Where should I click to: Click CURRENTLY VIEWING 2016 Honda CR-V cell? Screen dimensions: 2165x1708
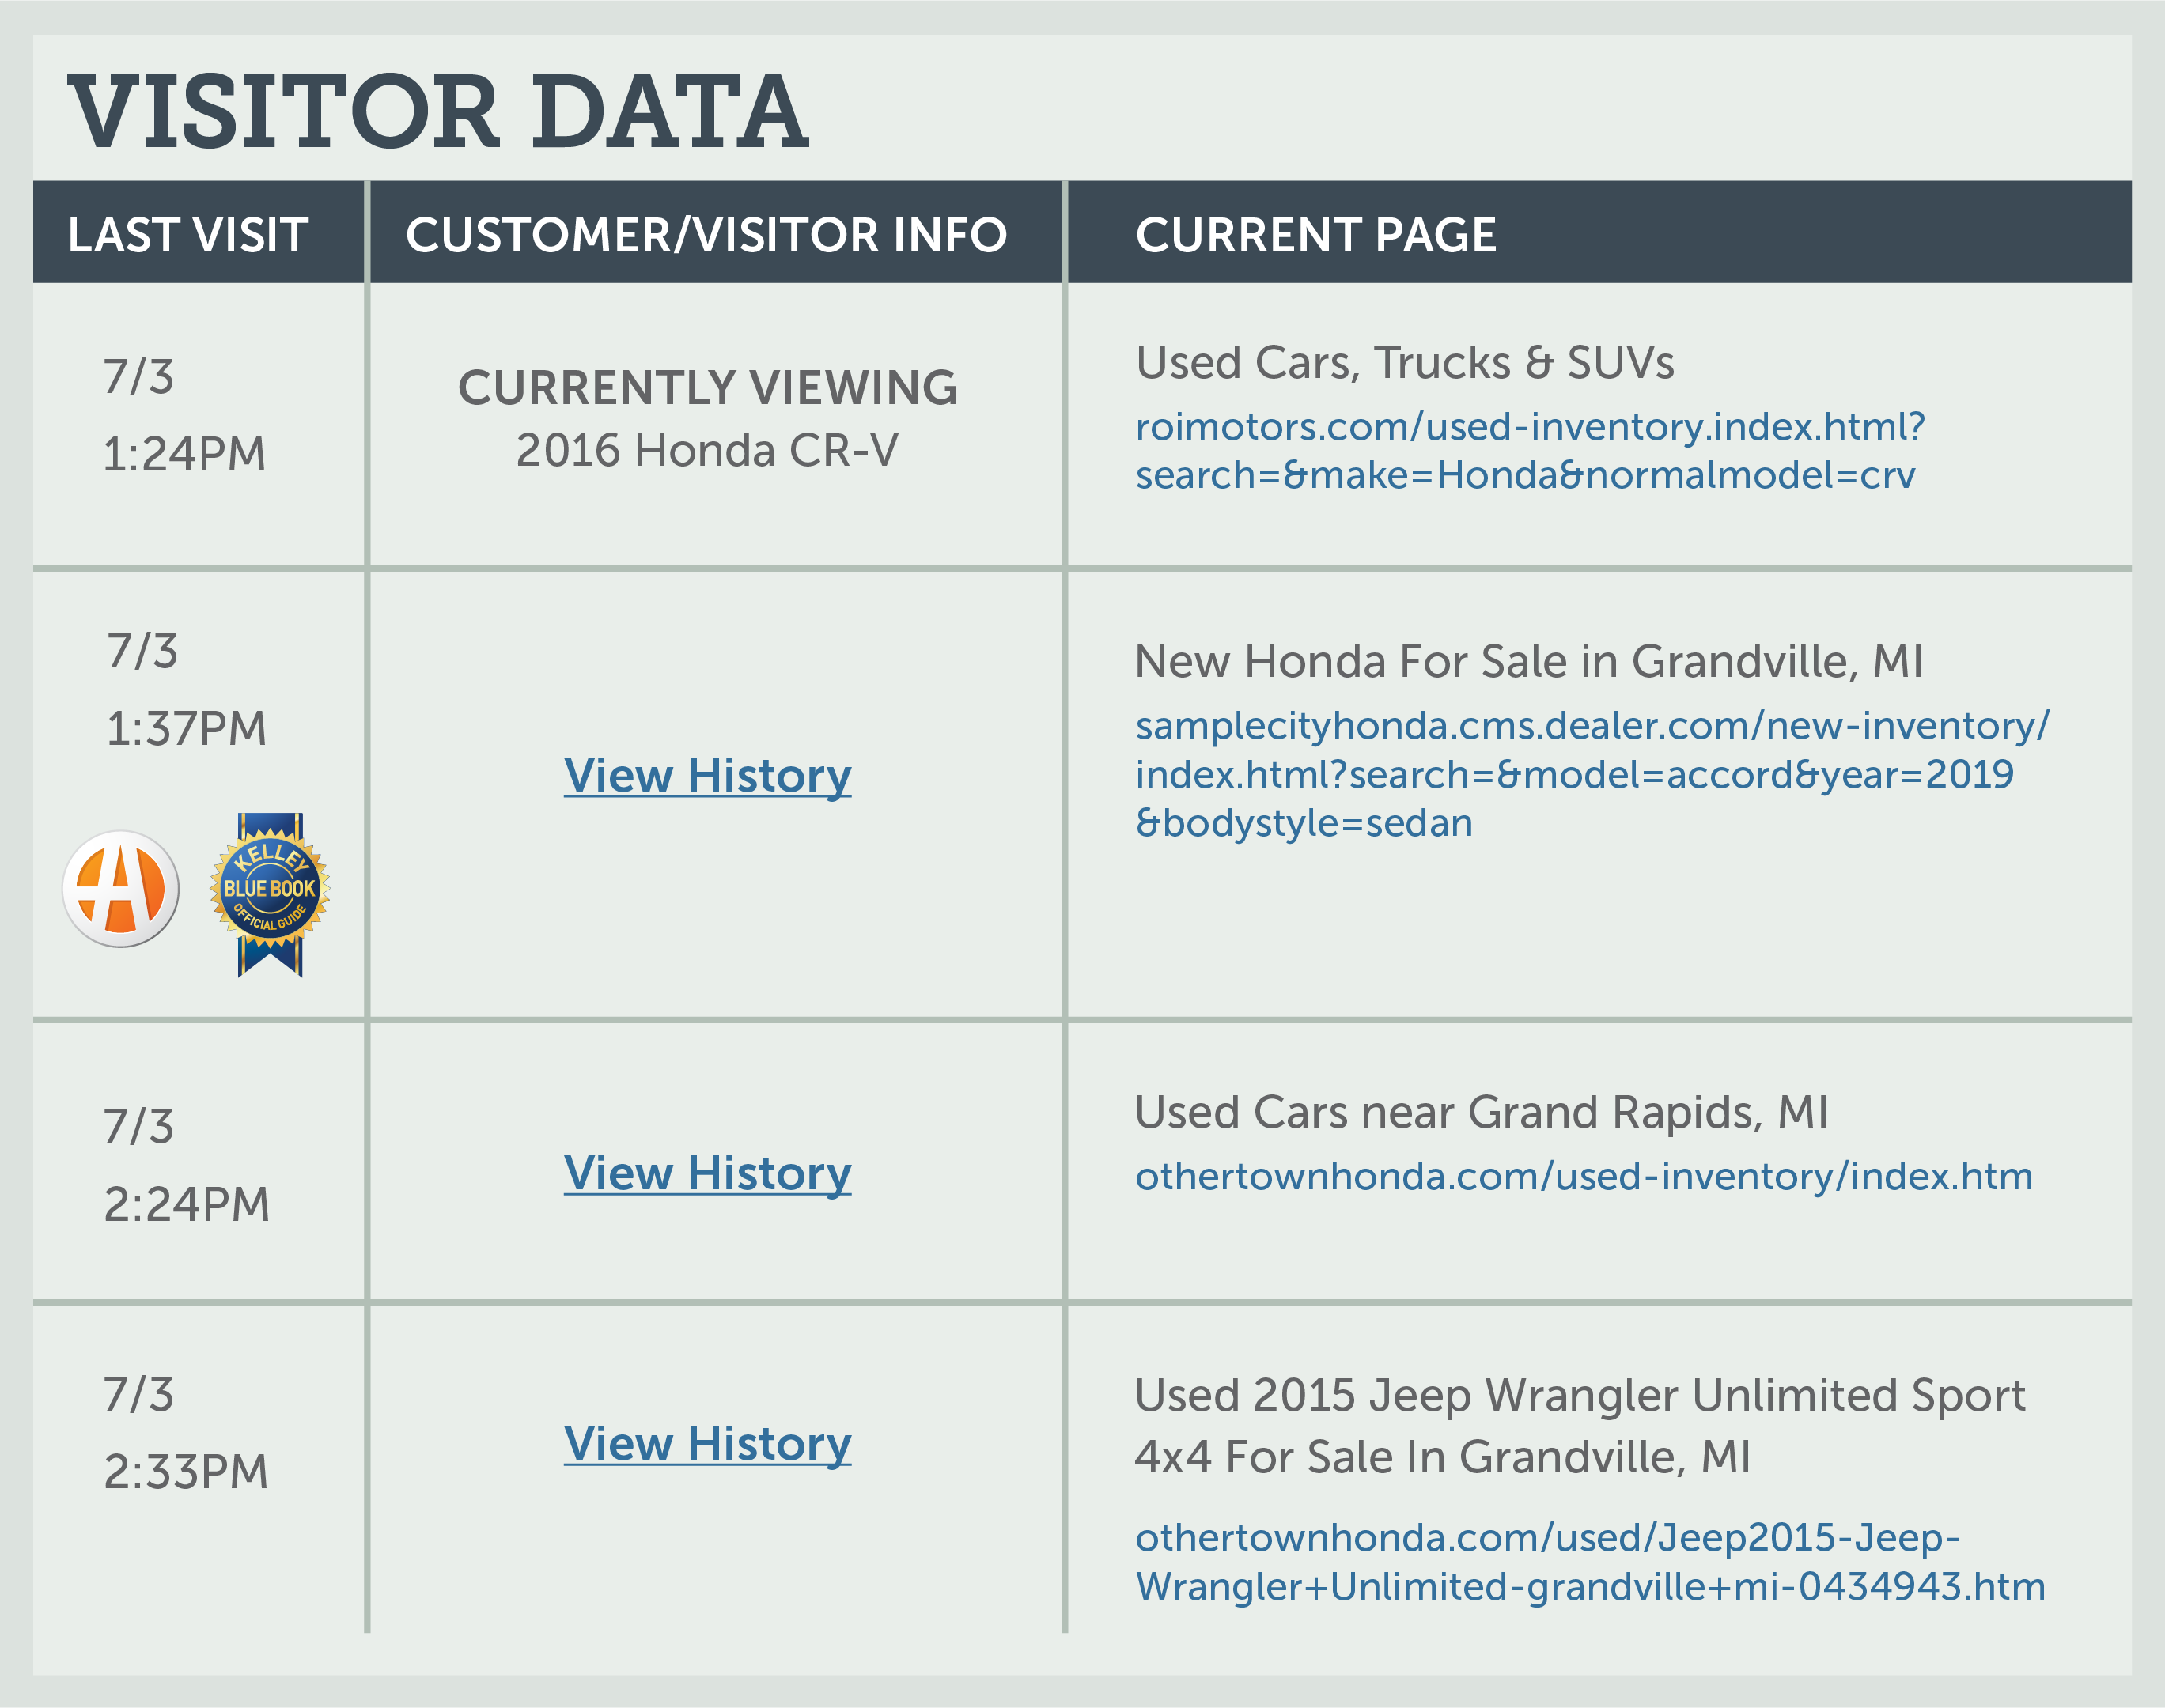tap(707, 418)
